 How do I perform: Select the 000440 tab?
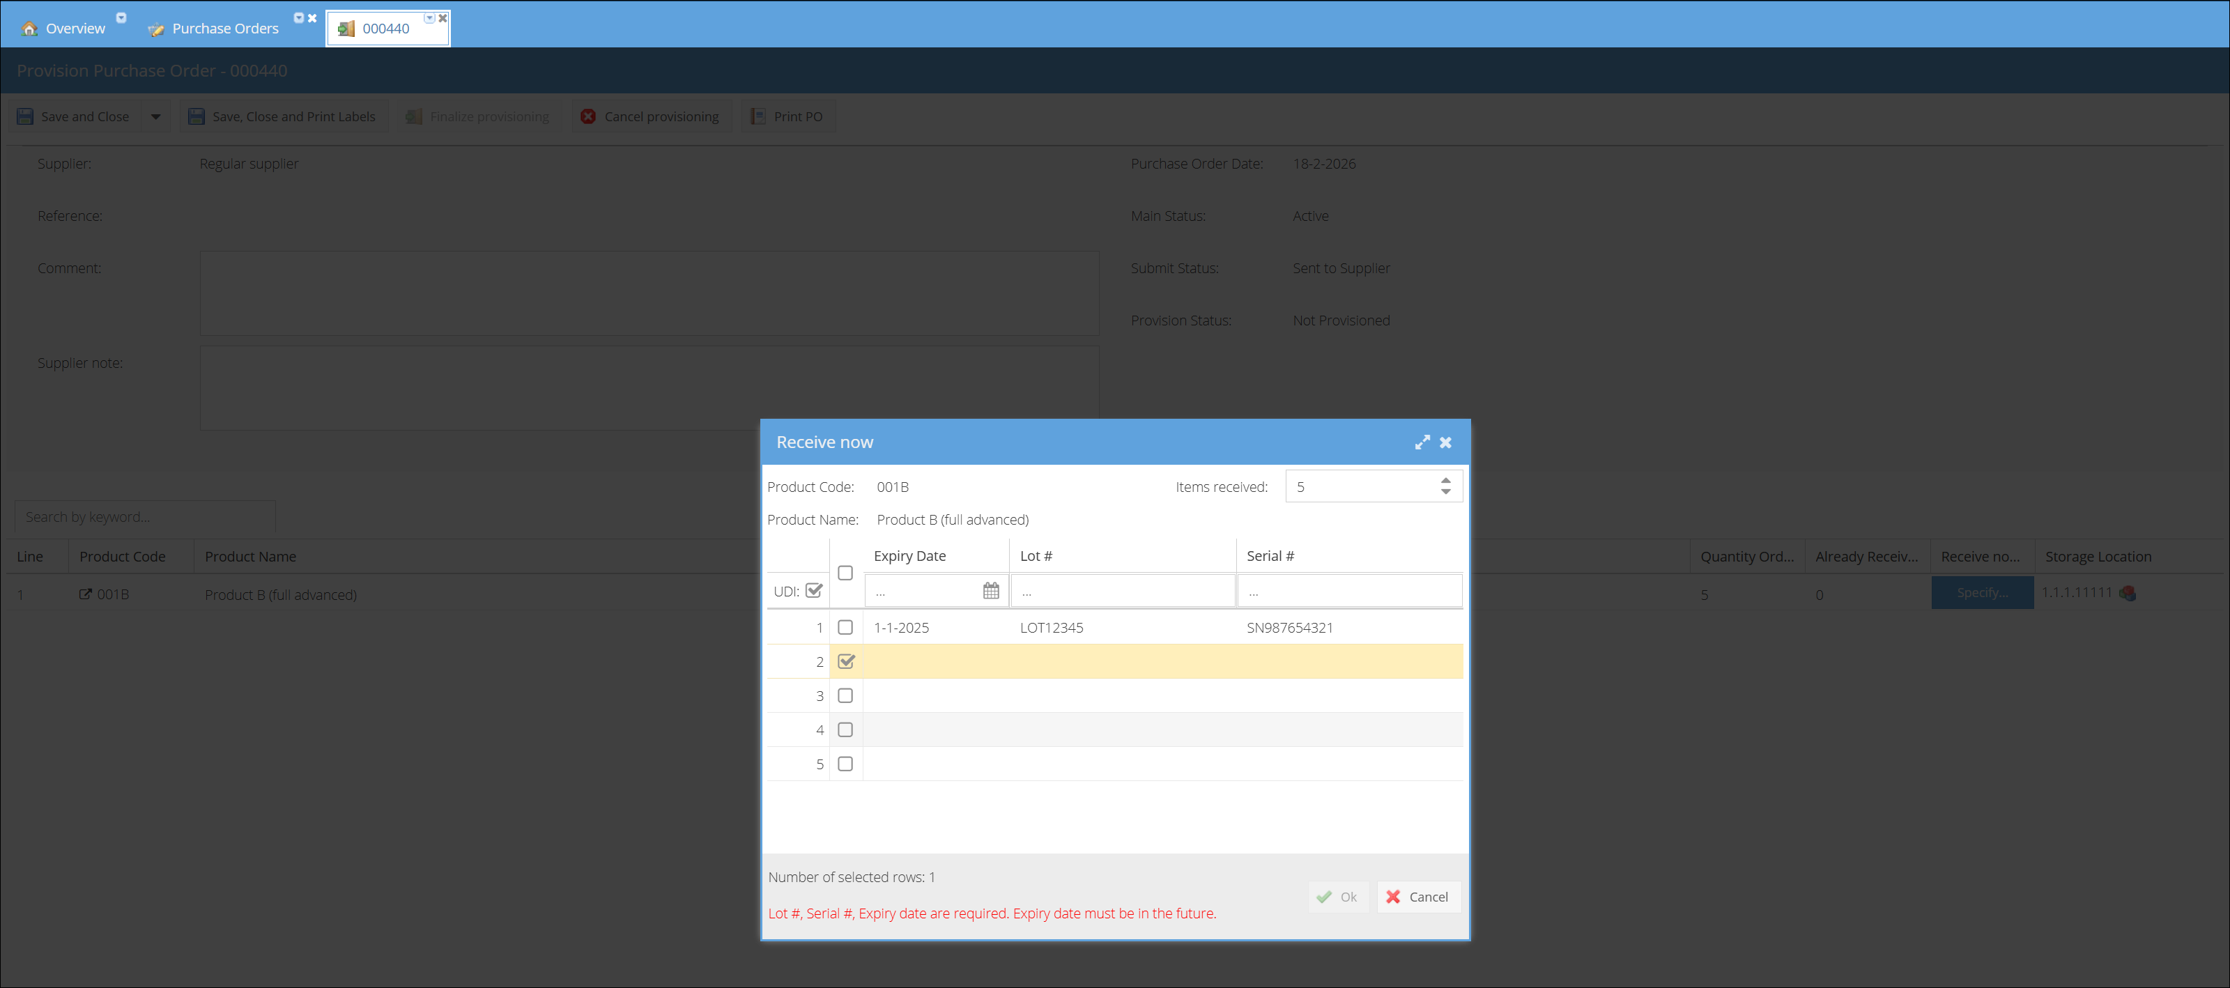[x=385, y=29]
